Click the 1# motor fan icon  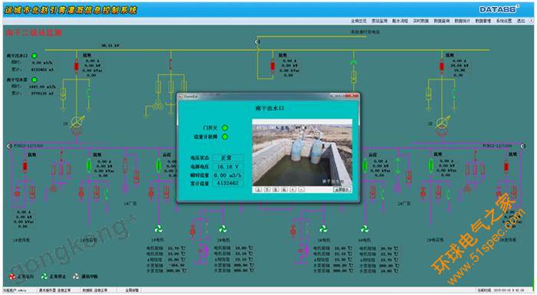(158, 229)
